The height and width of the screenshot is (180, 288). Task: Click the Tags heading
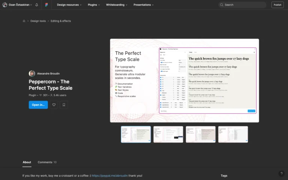click(x=224, y=175)
